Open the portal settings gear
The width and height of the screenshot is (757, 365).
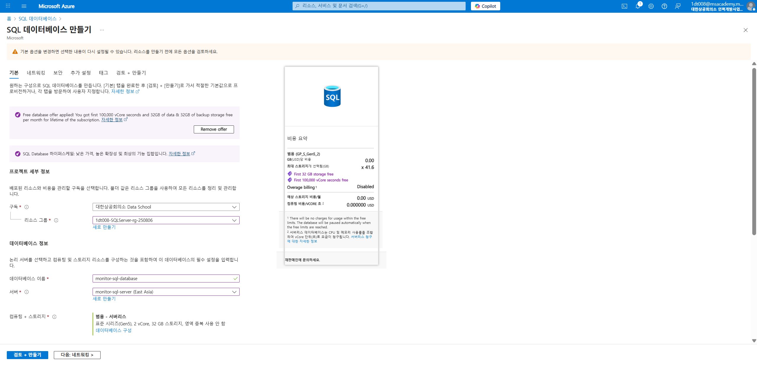(651, 6)
